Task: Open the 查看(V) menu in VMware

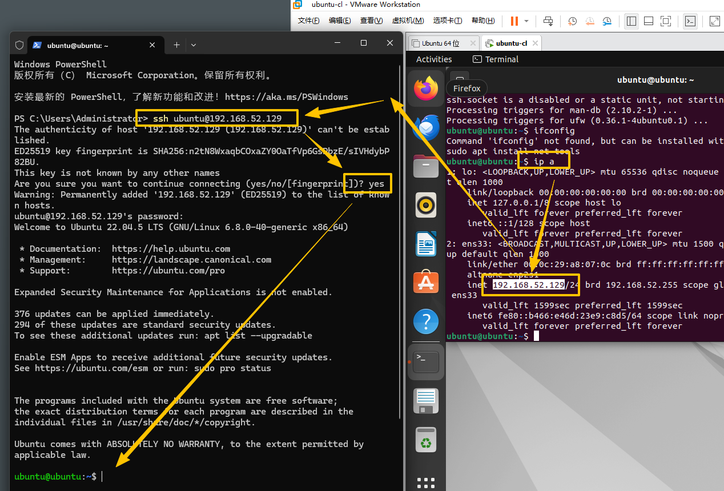Action: 371,21
